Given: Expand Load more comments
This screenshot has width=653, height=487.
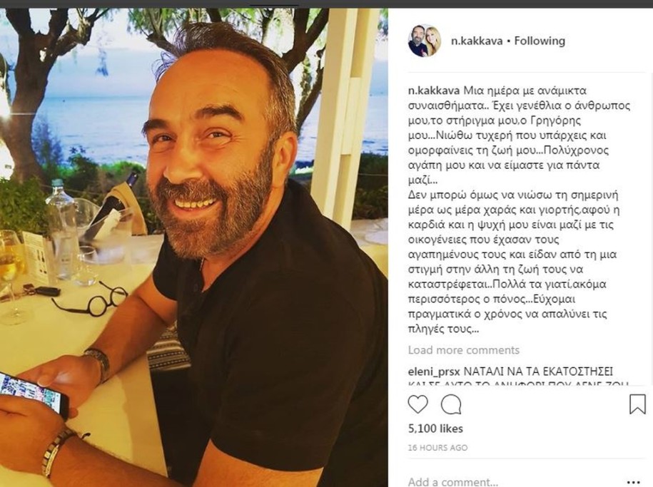Looking at the screenshot, I should pos(463,350).
